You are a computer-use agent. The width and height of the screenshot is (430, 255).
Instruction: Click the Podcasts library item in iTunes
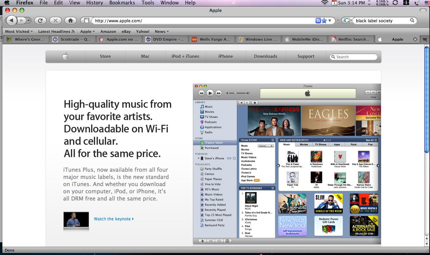point(211,122)
